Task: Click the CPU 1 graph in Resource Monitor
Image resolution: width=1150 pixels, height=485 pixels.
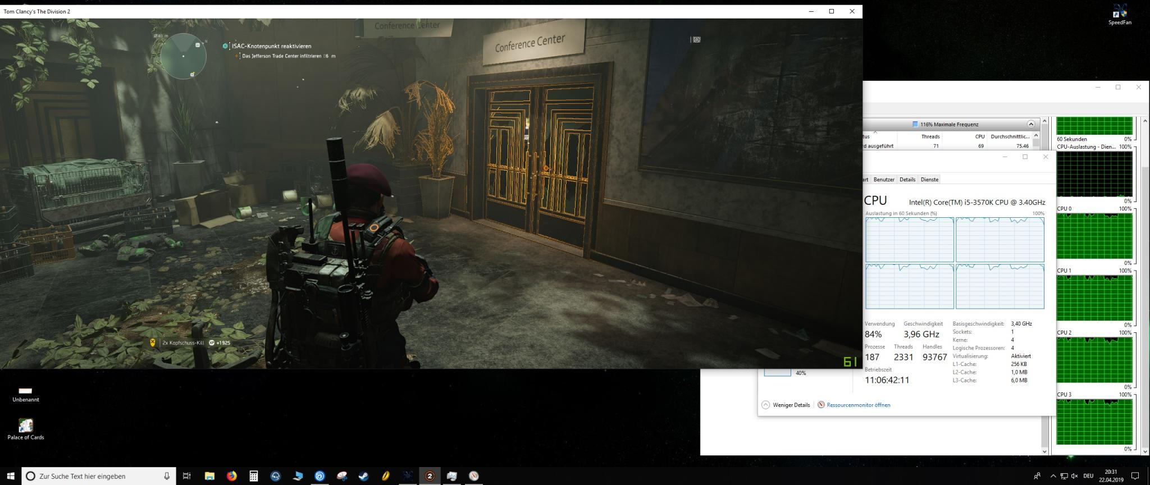Action: pyautogui.click(x=1094, y=298)
